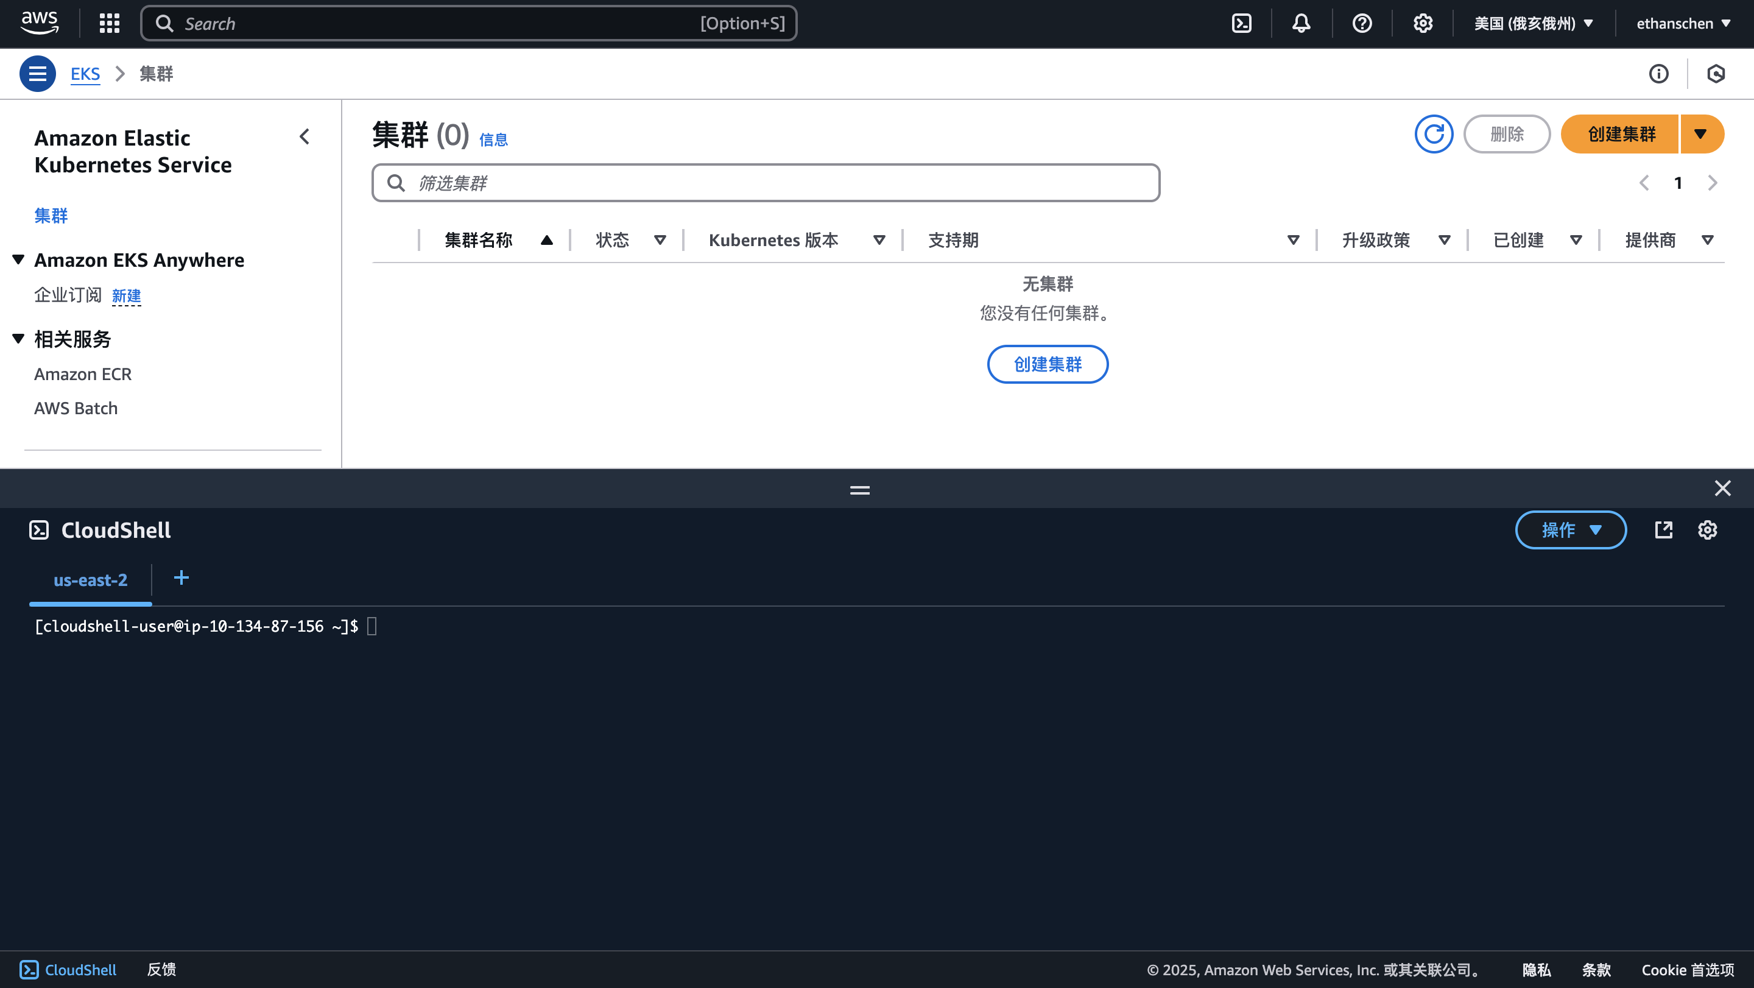Open the info panel icon

[x=1658, y=74]
